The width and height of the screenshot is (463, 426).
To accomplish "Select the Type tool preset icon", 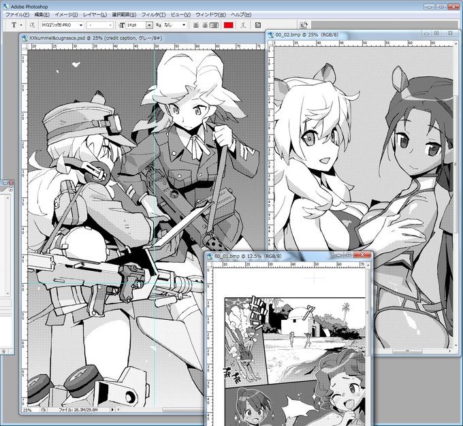I will (14, 25).
